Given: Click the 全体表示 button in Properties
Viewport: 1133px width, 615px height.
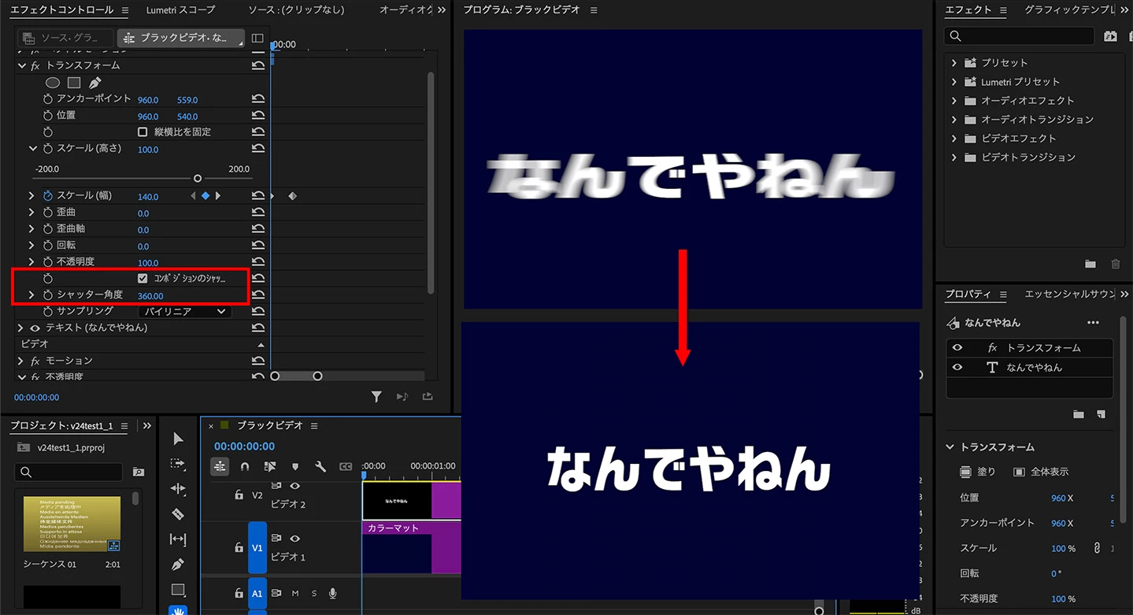Looking at the screenshot, I should (1041, 472).
